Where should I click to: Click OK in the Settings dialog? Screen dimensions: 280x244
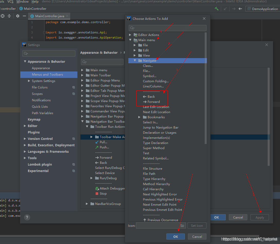pos(216,217)
